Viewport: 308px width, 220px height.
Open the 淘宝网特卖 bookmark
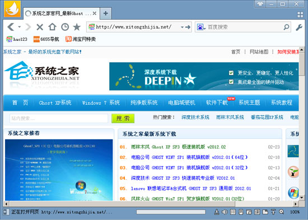click(x=81, y=39)
